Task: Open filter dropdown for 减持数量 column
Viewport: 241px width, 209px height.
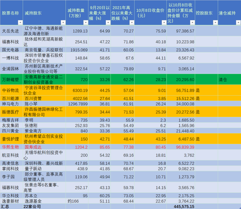Action: click(86, 23)
